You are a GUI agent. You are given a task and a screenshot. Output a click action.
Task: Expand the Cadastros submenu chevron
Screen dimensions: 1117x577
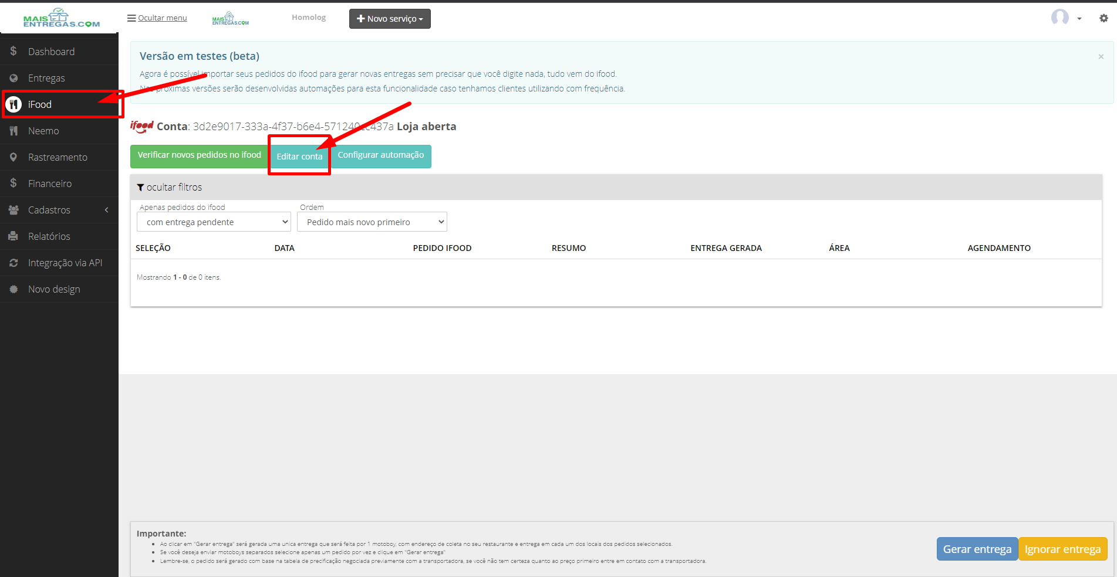(106, 210)
